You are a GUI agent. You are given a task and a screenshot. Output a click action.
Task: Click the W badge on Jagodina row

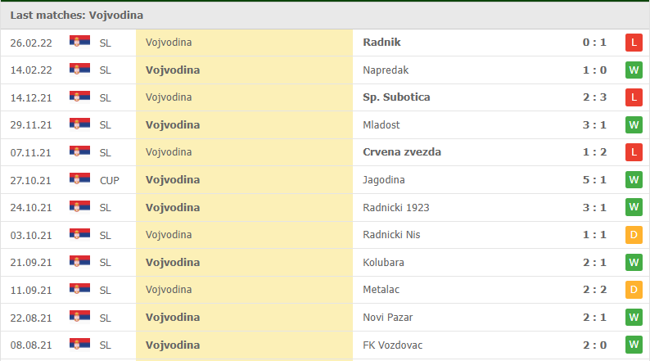[x=634, y=180]
